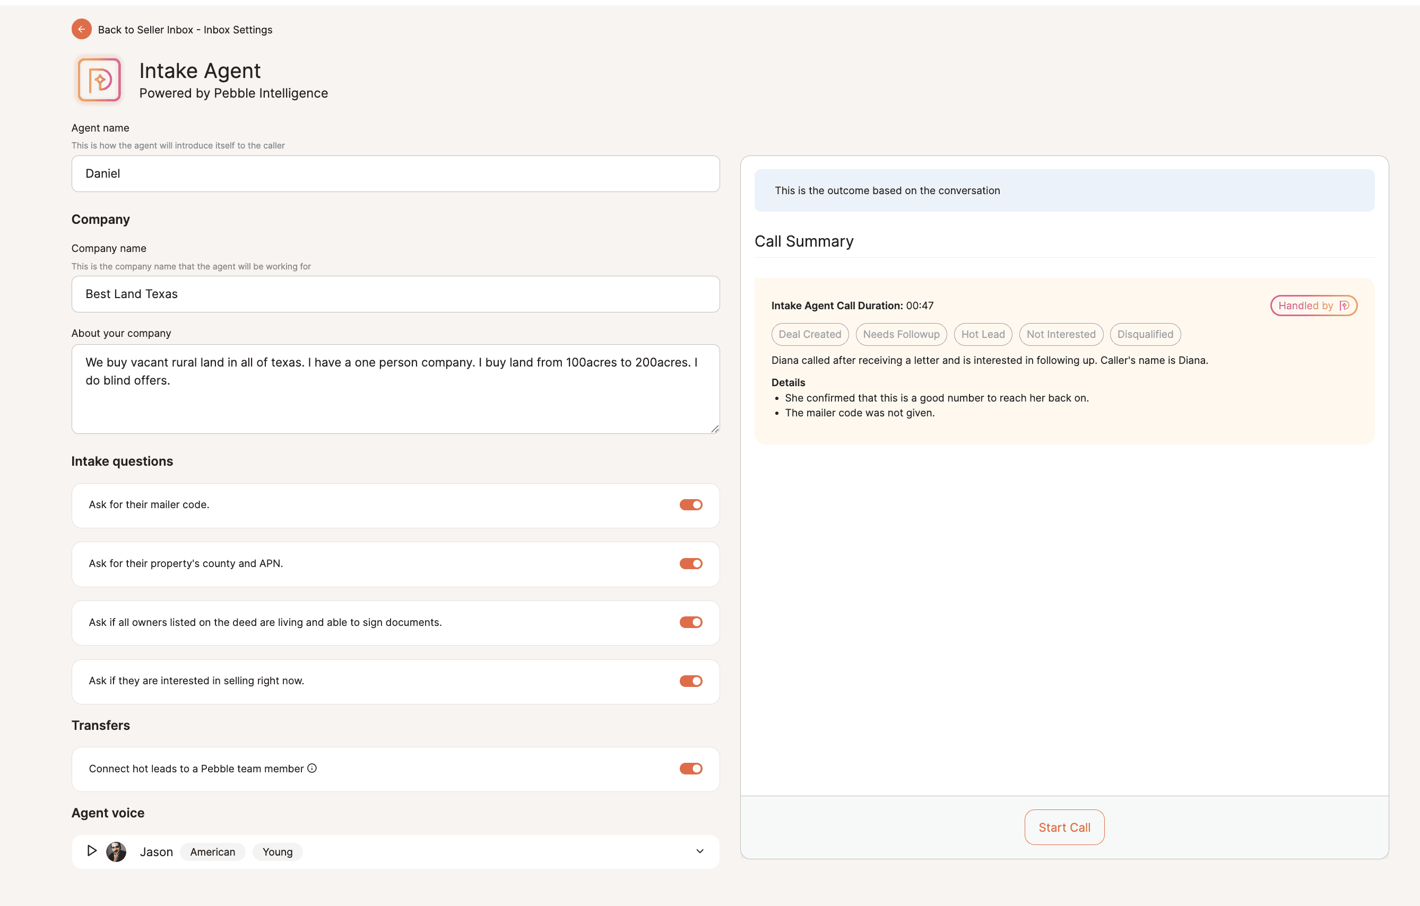The width and height of the screenshot is (1420, 906).
Task: Select the Deal Created tag
Action: point(810,334)
